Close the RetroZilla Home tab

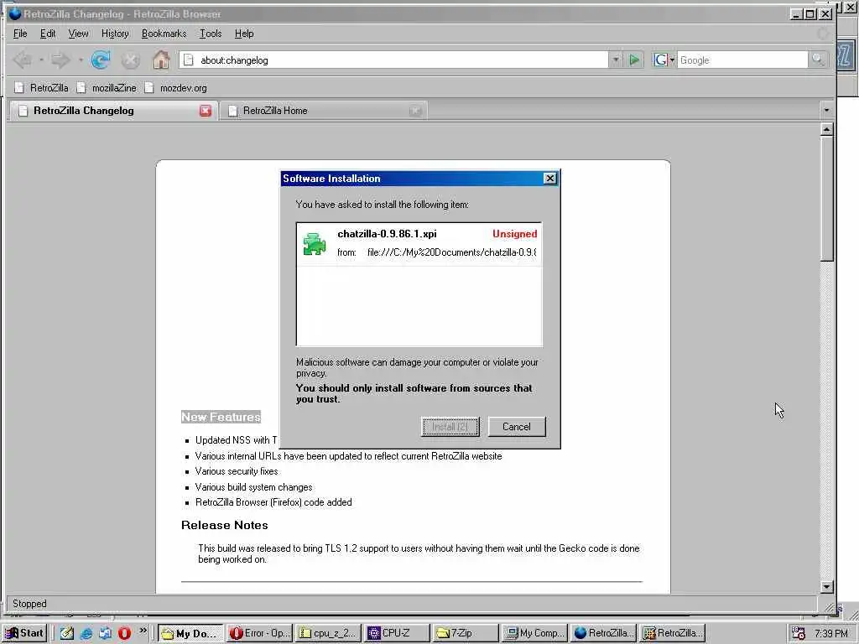click(x=415, y=112)
